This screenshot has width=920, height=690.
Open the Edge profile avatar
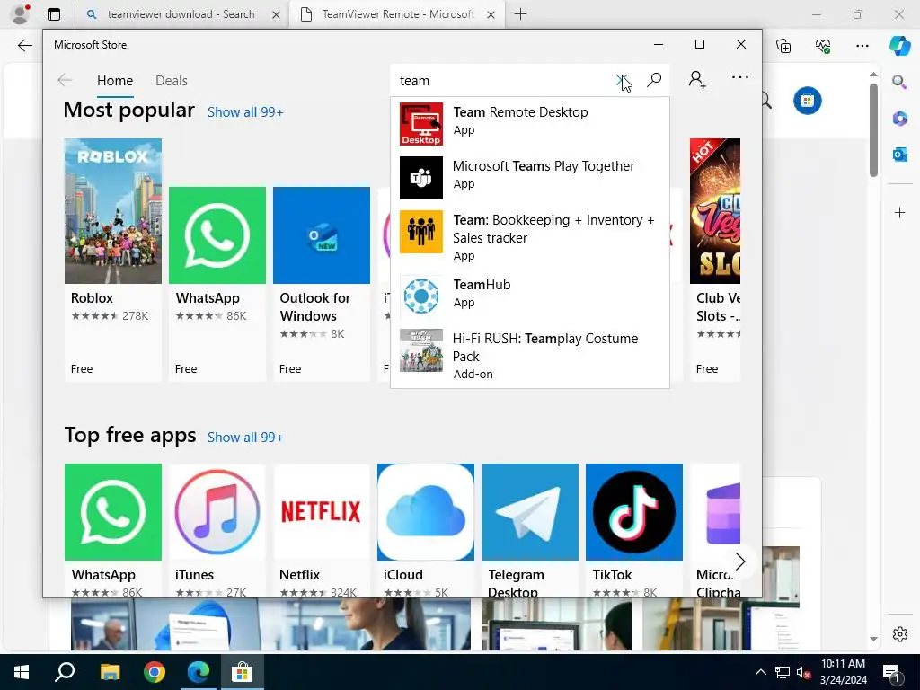click(21, 14)
